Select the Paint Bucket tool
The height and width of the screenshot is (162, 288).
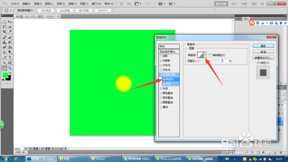click(10, 47)
